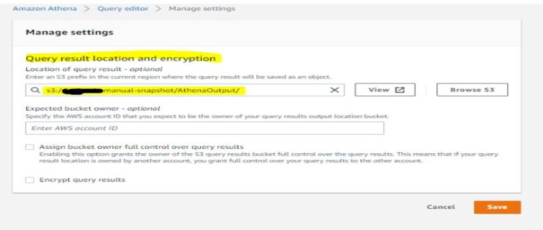Viewport: 543px width, 230px height.
Task: Cancel the settings changes
Action: [441, 207]
